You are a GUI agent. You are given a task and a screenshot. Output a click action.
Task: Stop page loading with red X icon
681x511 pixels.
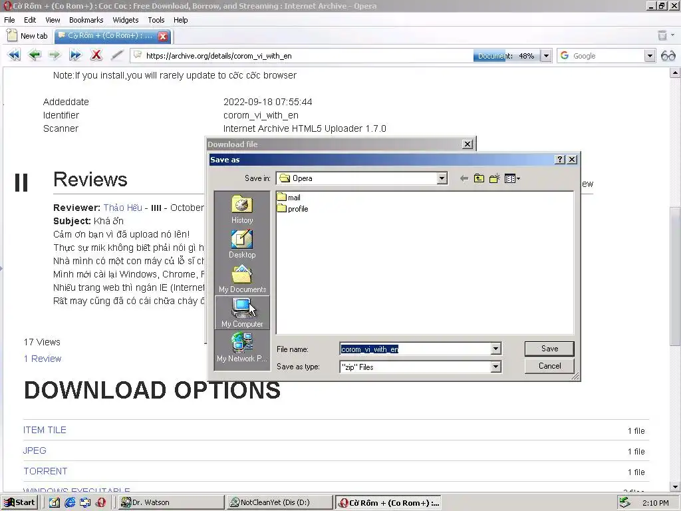(x=96, y=55)
